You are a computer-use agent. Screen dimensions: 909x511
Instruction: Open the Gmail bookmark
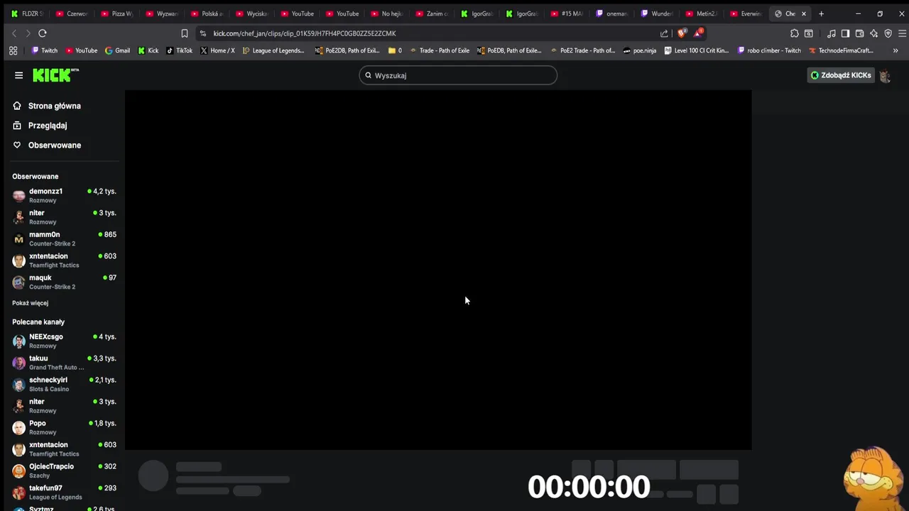click(117, 50)
